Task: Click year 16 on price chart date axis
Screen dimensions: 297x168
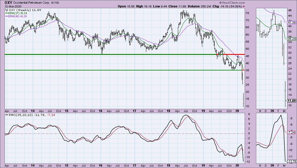Action: (x=100, y=111)
